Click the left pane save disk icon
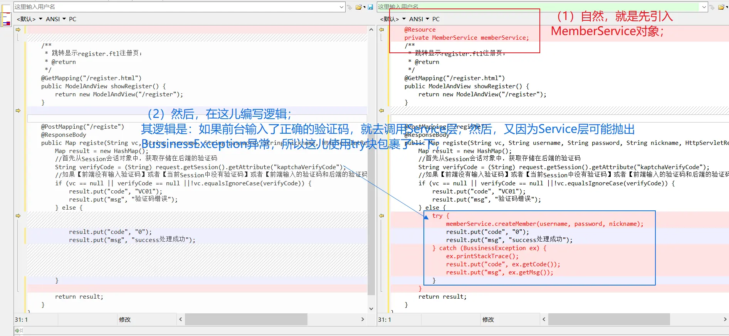Image resolution: width=729 pixels, height=336 pixels. (x=370, y=7)
